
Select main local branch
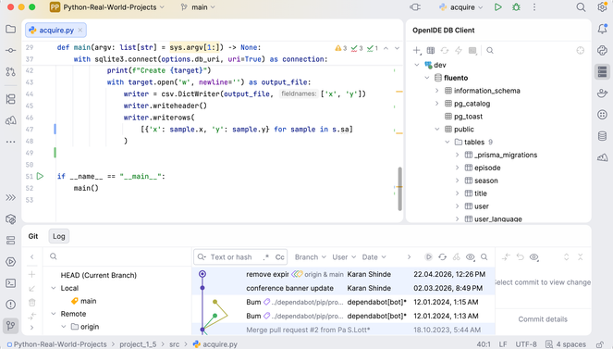[88, 301]
